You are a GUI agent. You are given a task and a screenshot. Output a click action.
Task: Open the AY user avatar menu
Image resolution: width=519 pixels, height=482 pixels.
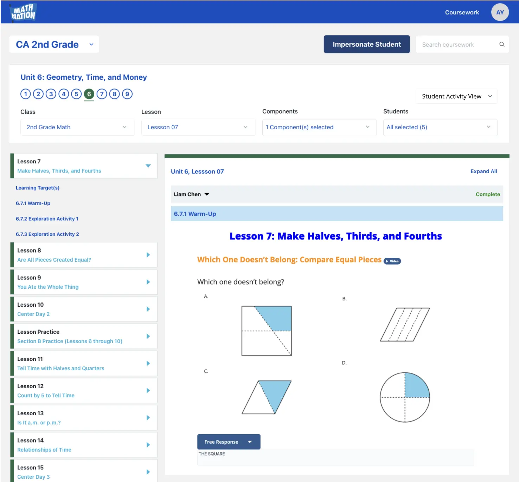click(500, 12)
